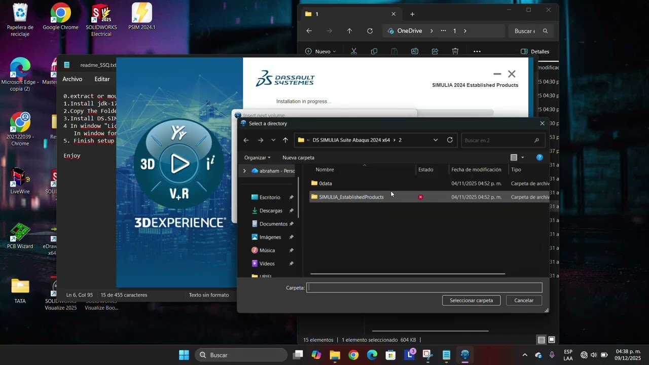Show hidden tray icons chevron
This screenshot has width=649, height=365.
click(x=525, y=355)
